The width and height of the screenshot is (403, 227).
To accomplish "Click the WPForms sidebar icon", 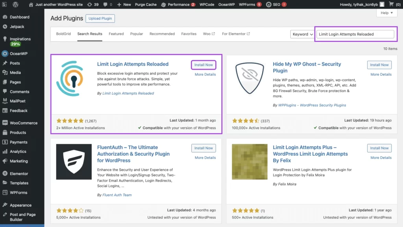I will [x=5, y=192].
